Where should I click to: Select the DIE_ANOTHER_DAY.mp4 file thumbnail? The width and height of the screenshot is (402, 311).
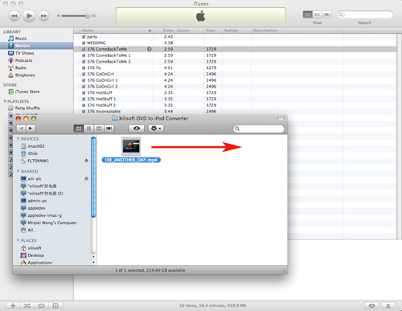[131, 146]
